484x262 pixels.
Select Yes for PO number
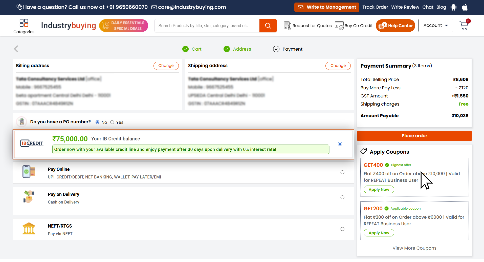(x=112, y=122)
